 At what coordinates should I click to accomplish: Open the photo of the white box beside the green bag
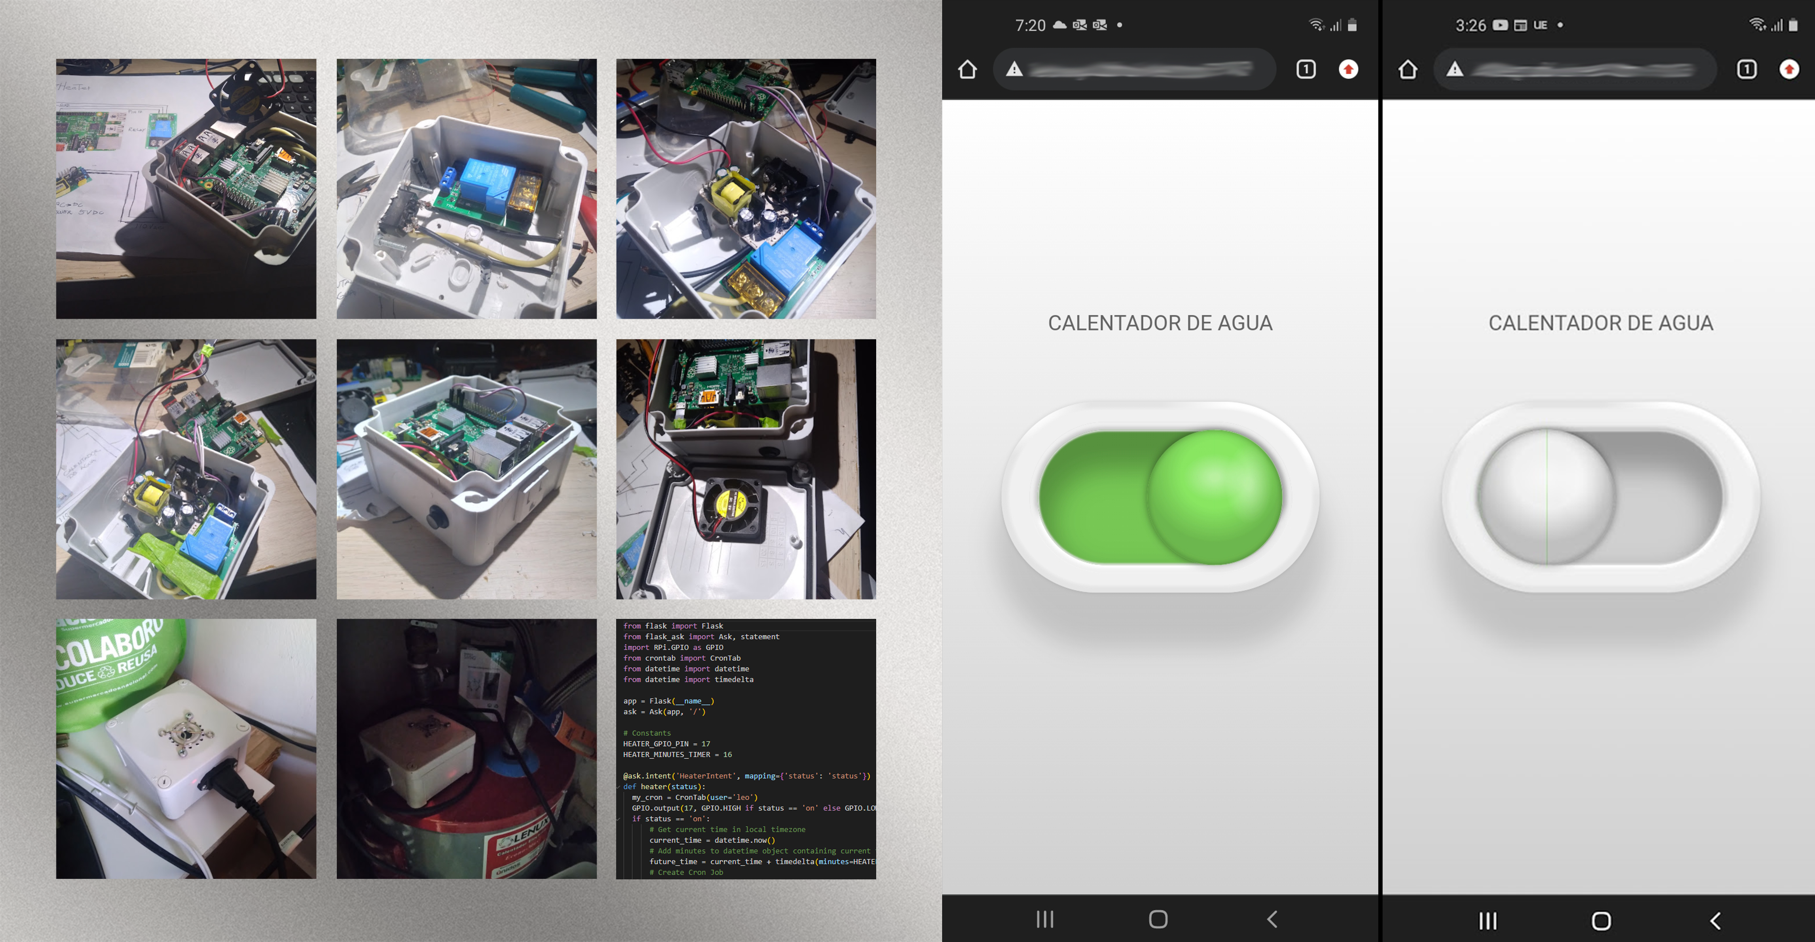pos(186,749)
